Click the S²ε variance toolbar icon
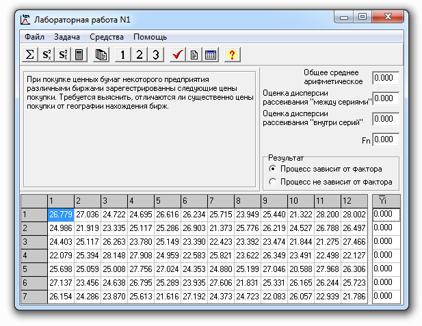Image resolution: width=422 pixels, height=326 pixels. (x=63, y=55)
